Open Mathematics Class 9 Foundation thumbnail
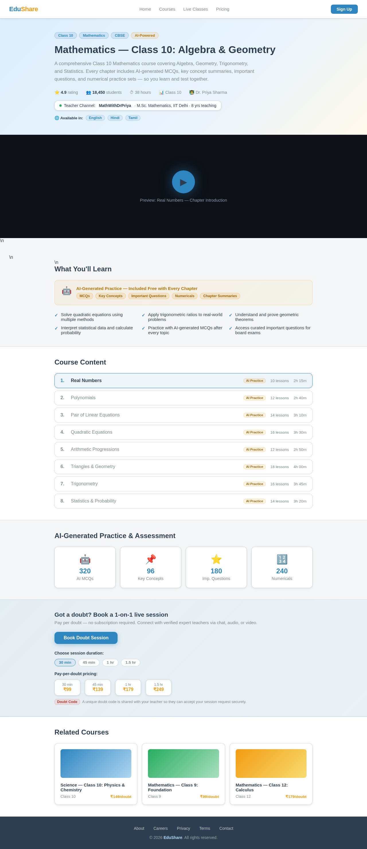This screenshot has height=849, width=367. (183, 763)
